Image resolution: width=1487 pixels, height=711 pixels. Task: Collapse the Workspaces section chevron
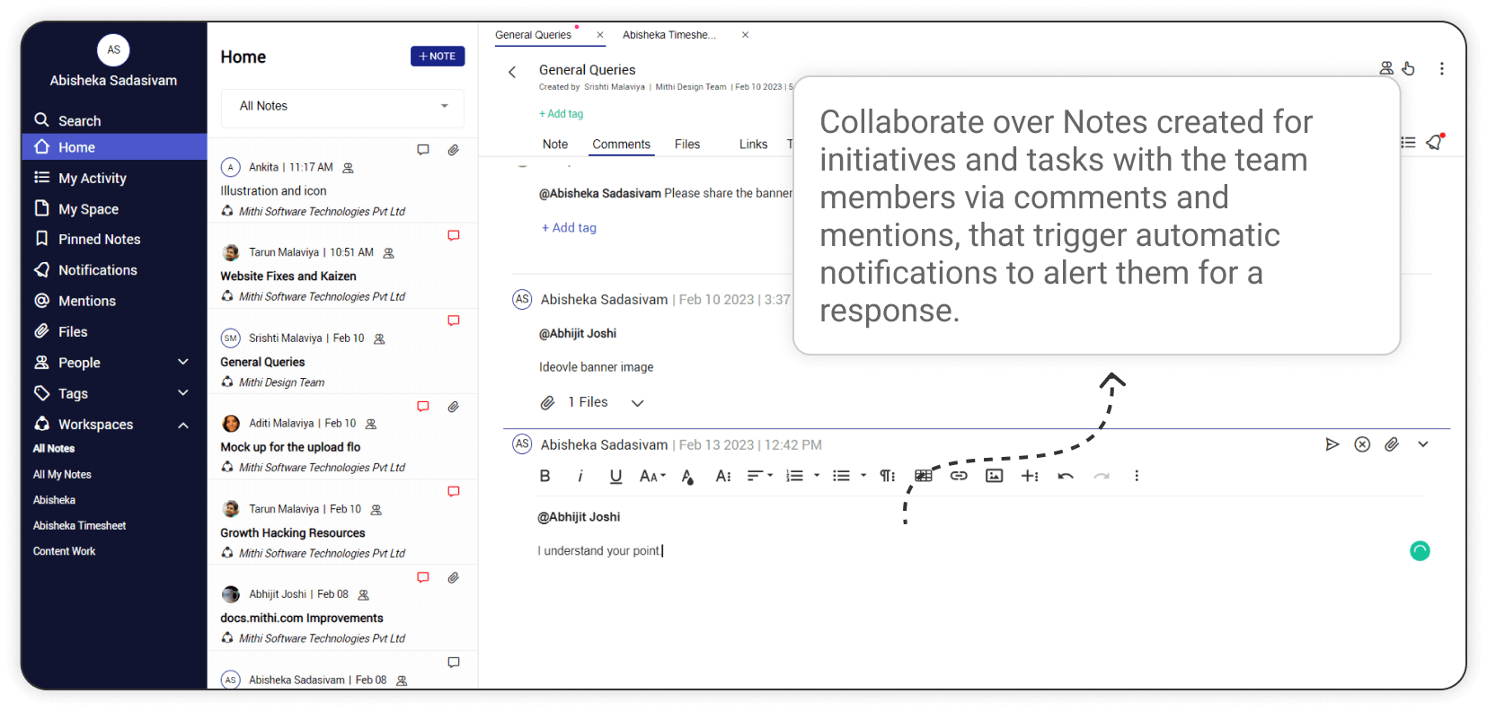coord(183,425)
